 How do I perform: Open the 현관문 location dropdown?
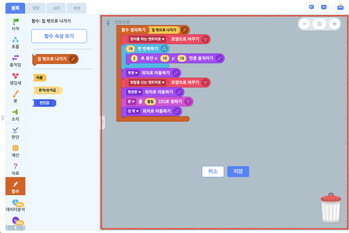[x=134, y=92]
